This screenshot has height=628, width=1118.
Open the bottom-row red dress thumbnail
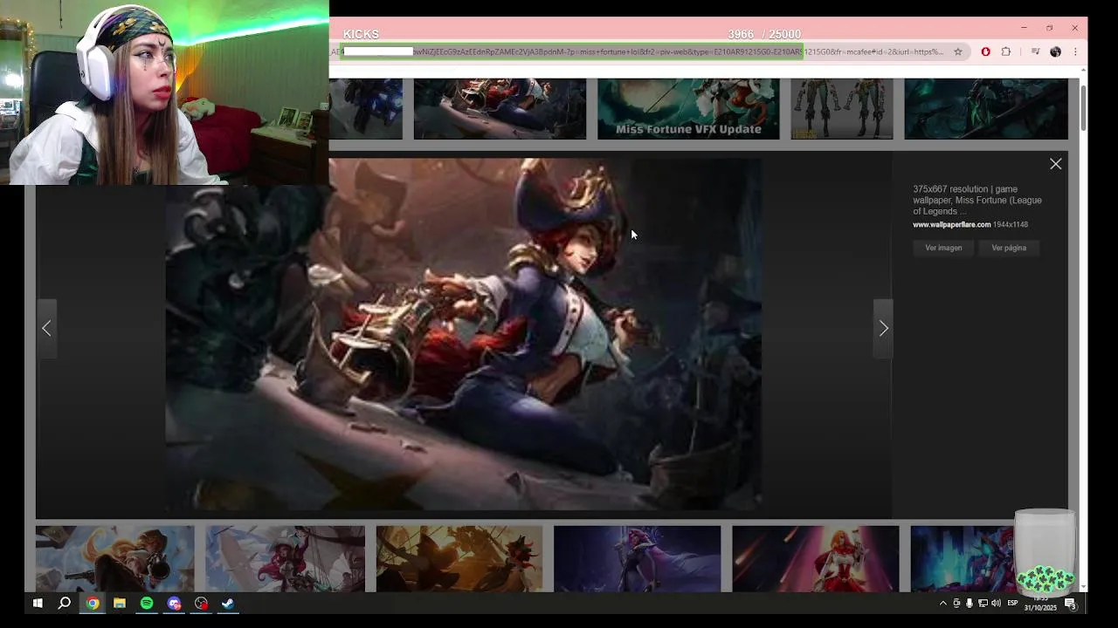(x=816, y=558)
